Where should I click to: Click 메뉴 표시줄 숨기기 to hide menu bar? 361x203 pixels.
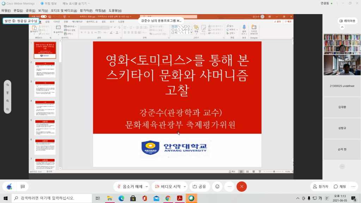click(x=76, y=4)
